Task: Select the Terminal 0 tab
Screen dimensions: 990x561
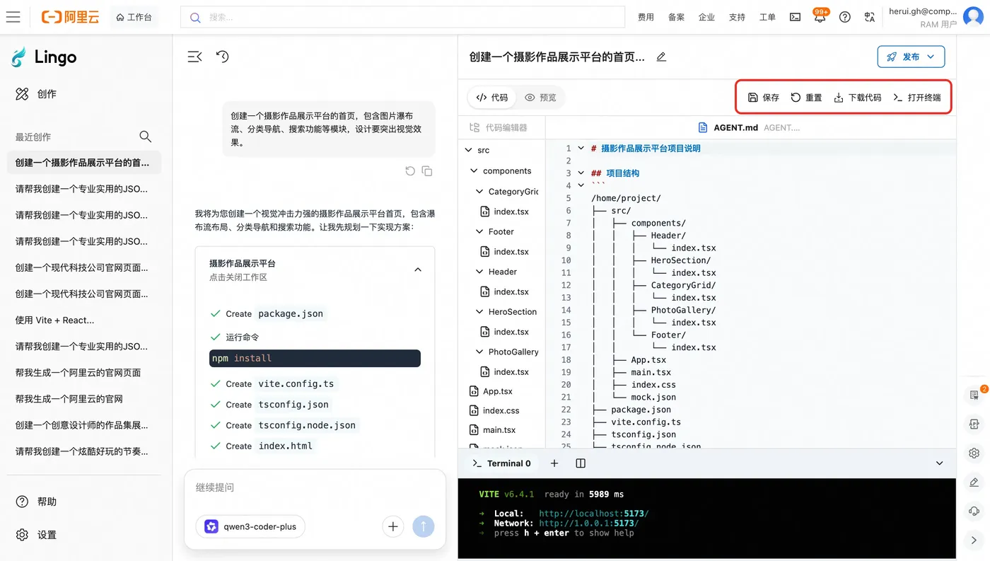Action: tap(501, 463)
